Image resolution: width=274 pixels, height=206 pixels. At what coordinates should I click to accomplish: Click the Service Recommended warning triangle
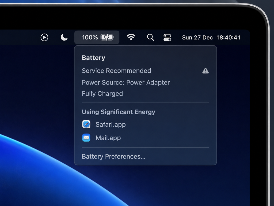[x=205, y=71]
